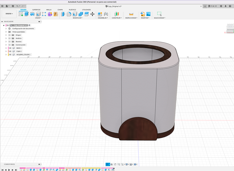Image resolution: width=234 pixels, height=171 pixels.
Task: Open the MODIFICAR menu label
Action: [77, 18]
